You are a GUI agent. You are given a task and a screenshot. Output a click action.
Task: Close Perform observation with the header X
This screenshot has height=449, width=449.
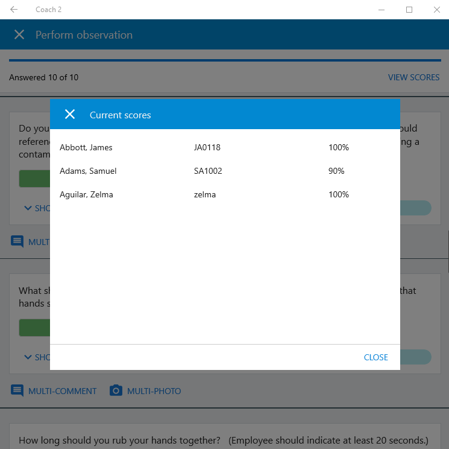pyautogui.click(x=19, y=35)
